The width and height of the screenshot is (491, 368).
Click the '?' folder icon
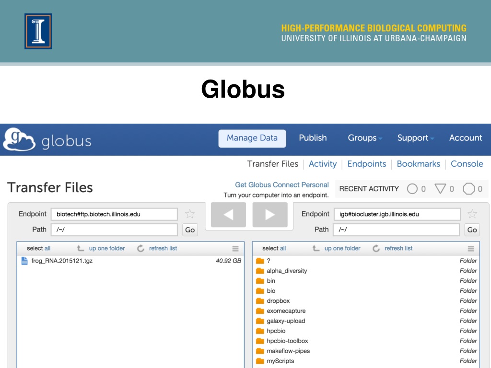point(260,261)
